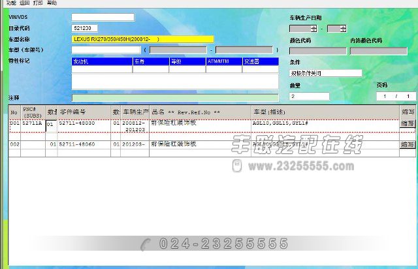Click the large white 特性标记 text area

click(x=175, y=82)
